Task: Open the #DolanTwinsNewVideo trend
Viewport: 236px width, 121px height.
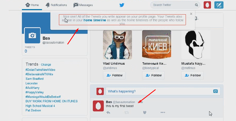Action: coord(40,70)
